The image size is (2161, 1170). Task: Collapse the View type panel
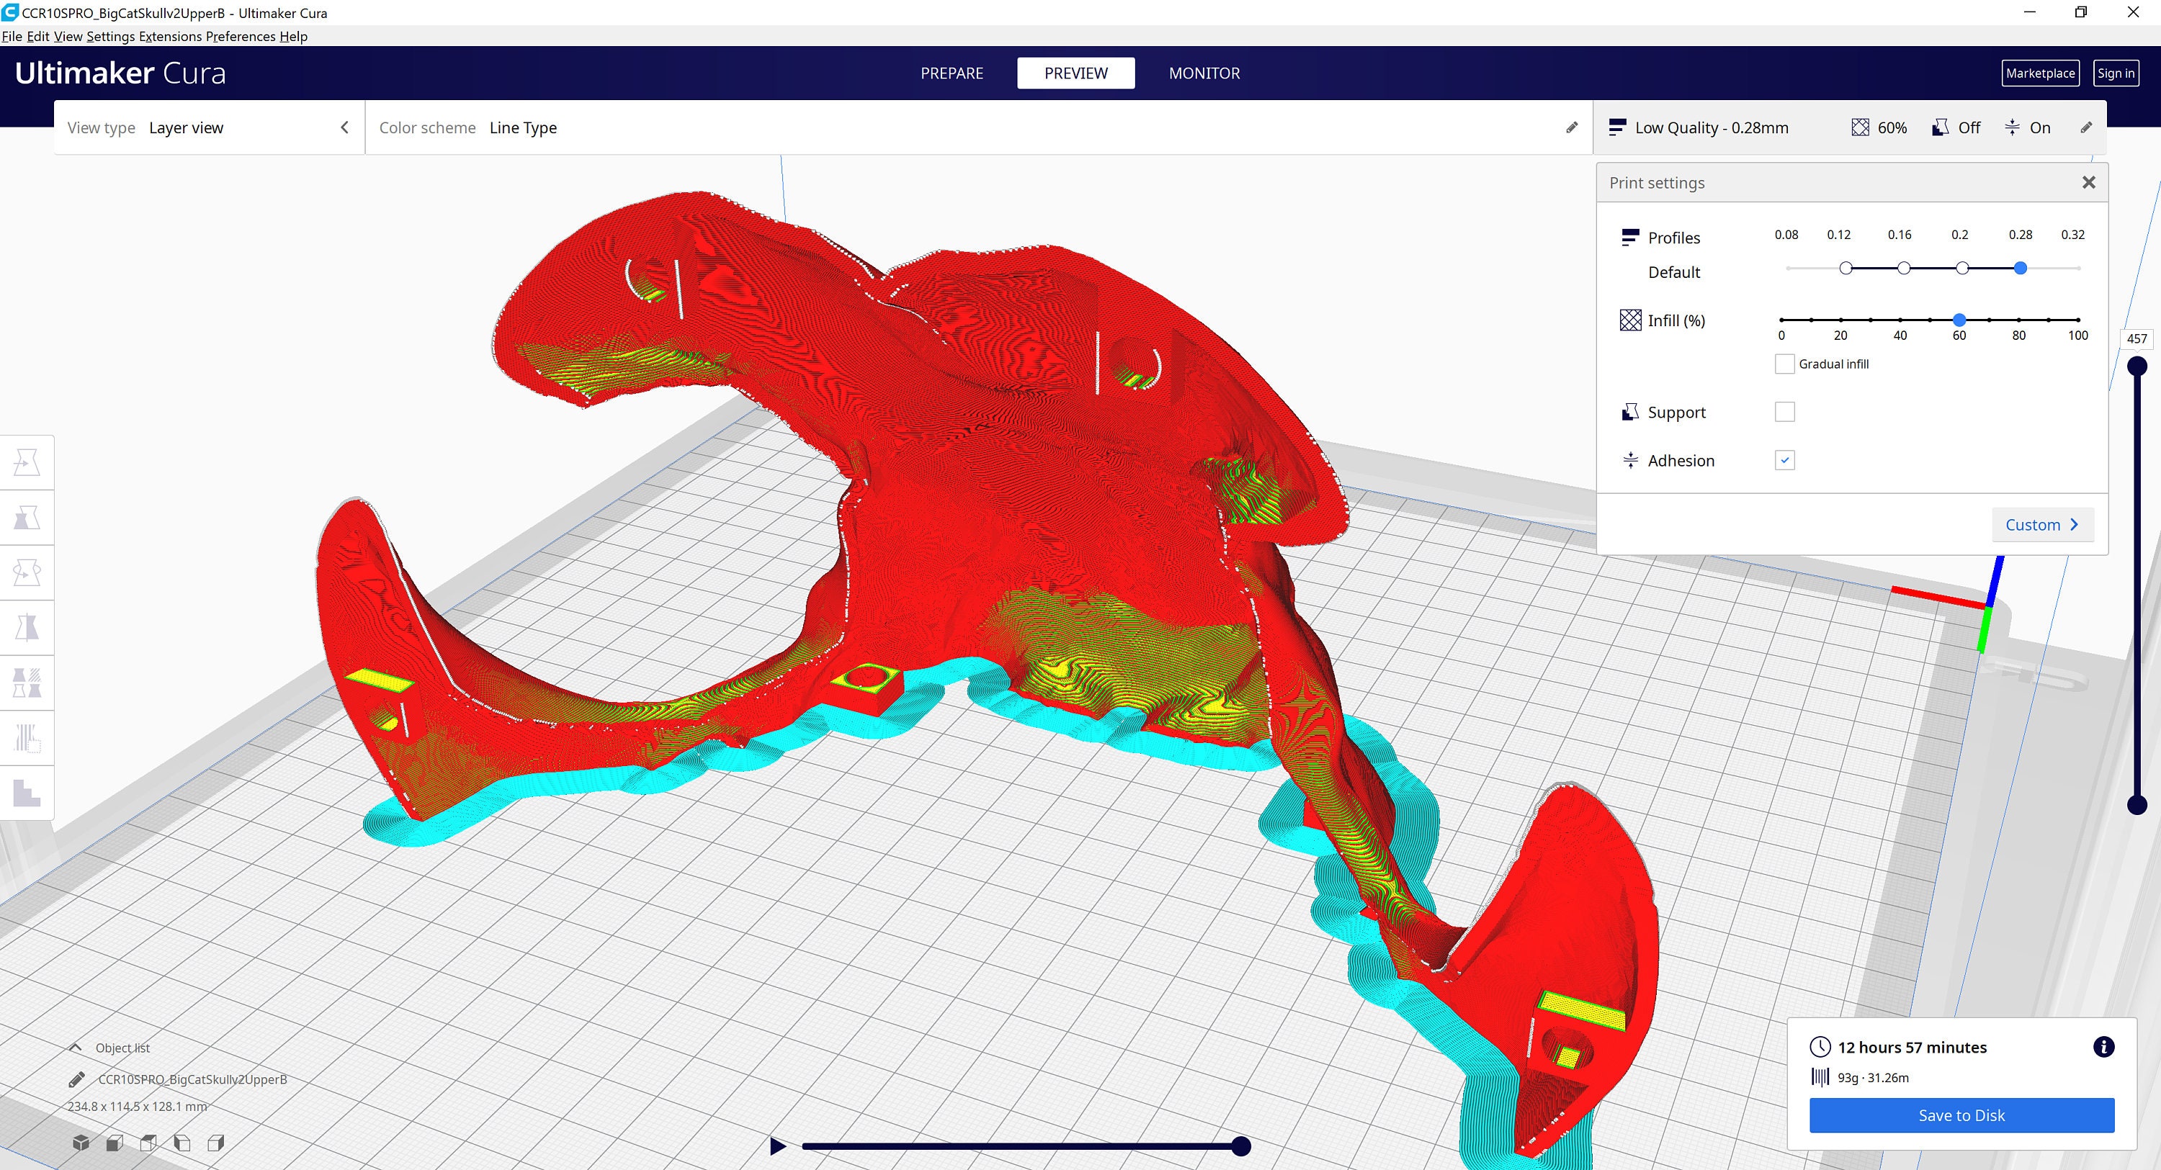[344, 127]
